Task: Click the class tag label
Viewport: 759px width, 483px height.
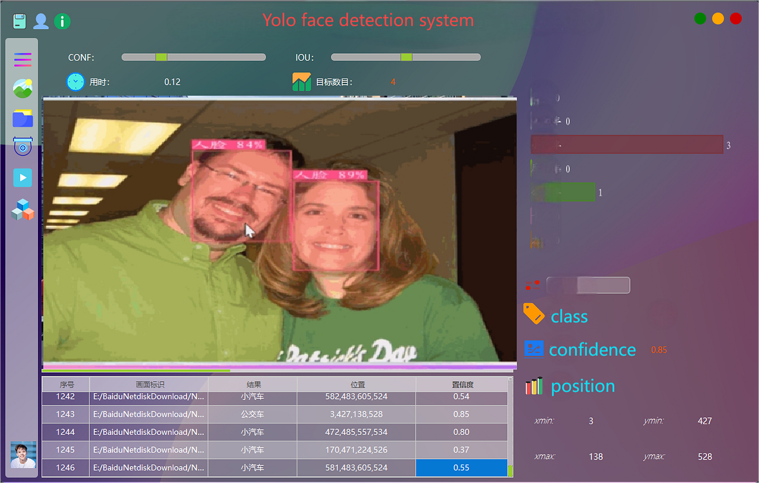Action: click(x=569, y=316)
